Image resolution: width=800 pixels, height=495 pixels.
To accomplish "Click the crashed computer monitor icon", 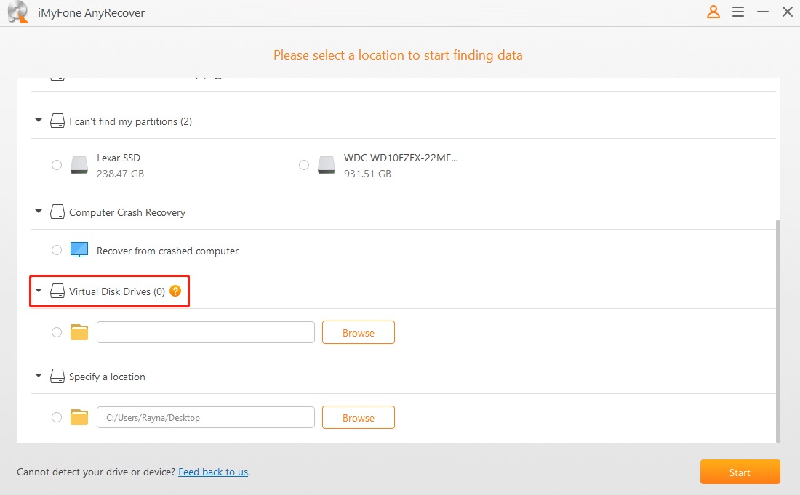I will click(79, 249).
